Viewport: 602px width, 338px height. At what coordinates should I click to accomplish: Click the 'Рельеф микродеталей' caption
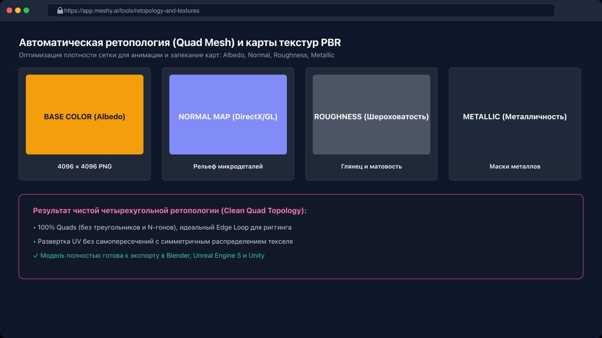click(228, 167)
